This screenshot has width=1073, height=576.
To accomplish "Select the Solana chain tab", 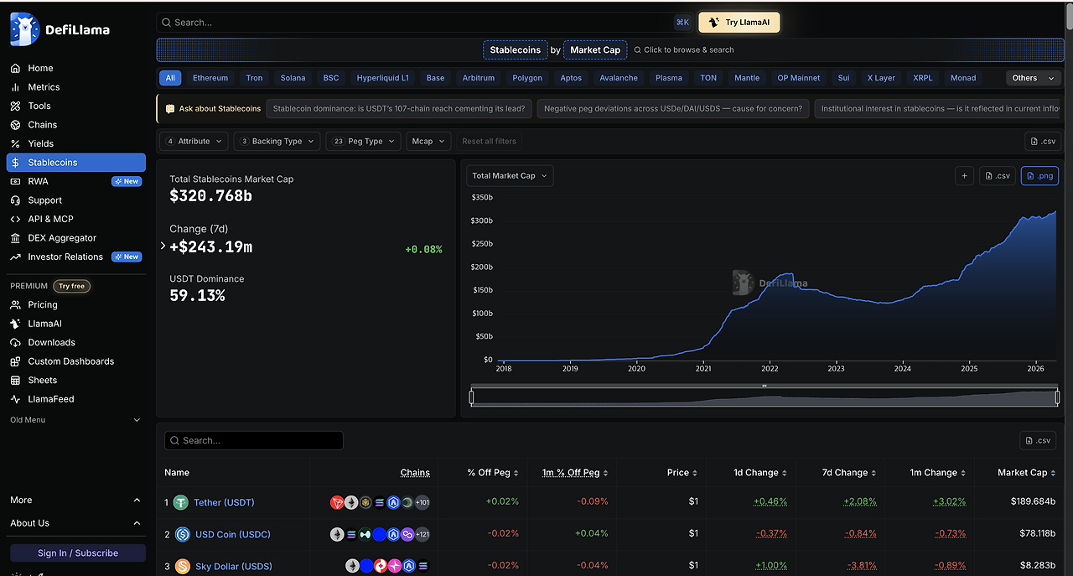I will 293,78.
